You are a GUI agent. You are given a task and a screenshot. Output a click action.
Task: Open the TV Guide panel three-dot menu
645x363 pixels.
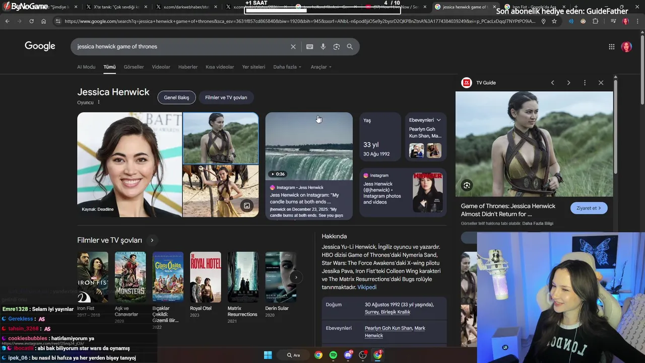coord(585,83)
